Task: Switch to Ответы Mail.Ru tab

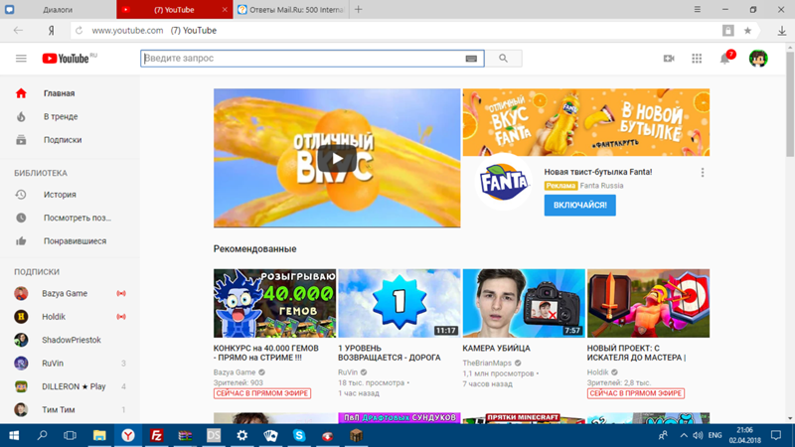Action: [x=291, y=10]
